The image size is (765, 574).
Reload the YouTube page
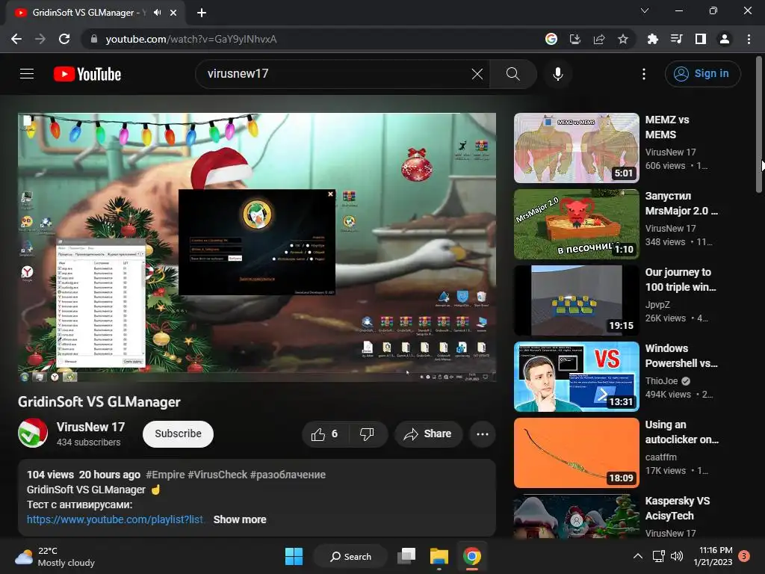click(x=64, y=39)
